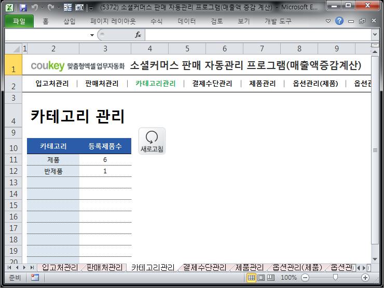Click the Excel application icon in title bar
The width and height of the screenshot is (384, 288).
9,8
